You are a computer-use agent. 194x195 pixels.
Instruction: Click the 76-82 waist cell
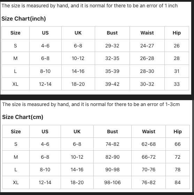pos(148,182)
